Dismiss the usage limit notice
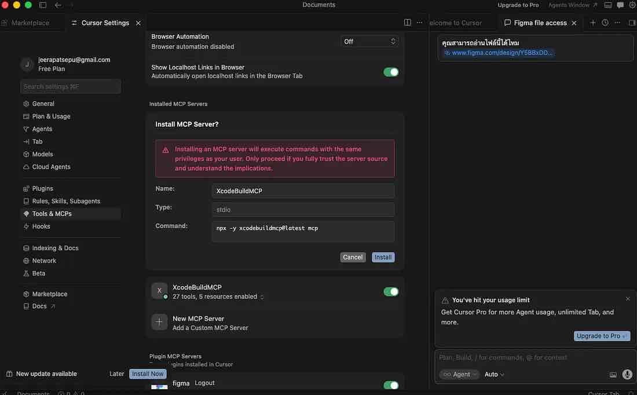This screenshot has width=637, height=395. click(628, 299)
